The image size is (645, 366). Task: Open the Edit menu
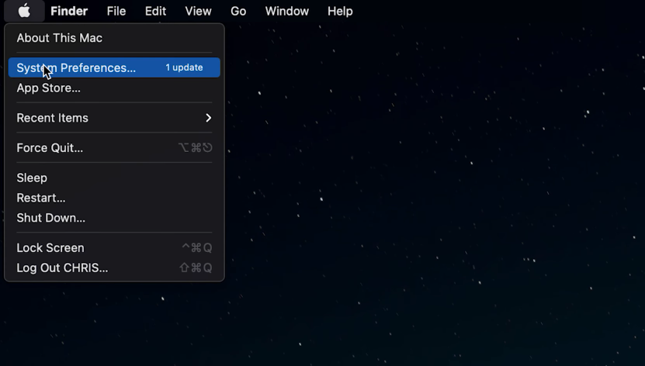[155, 11]
